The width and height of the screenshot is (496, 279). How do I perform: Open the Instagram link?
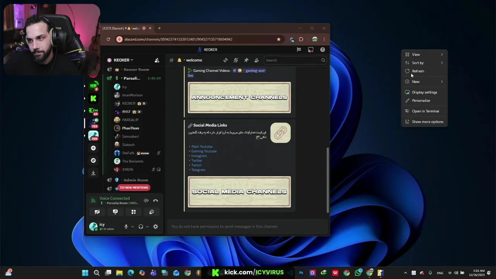tap(199, 156)
